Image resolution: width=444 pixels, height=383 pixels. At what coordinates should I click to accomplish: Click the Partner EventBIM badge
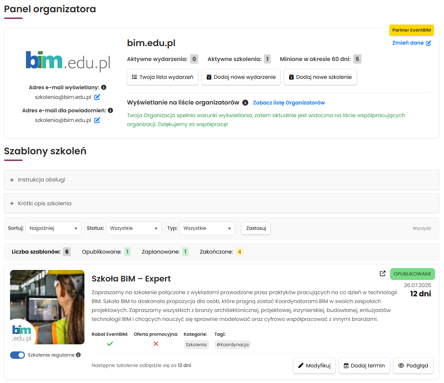point(411,30)
